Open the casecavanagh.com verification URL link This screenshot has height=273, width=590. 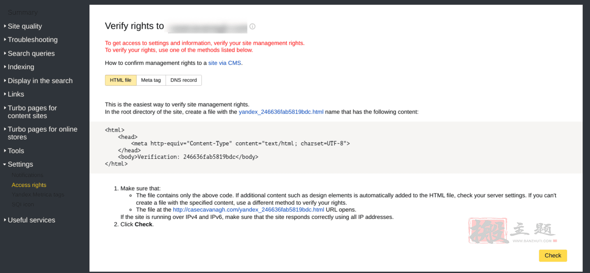249,210
